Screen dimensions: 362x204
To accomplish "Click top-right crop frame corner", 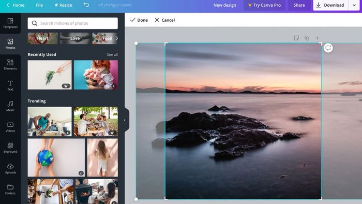I will click(x=321, y=43).
